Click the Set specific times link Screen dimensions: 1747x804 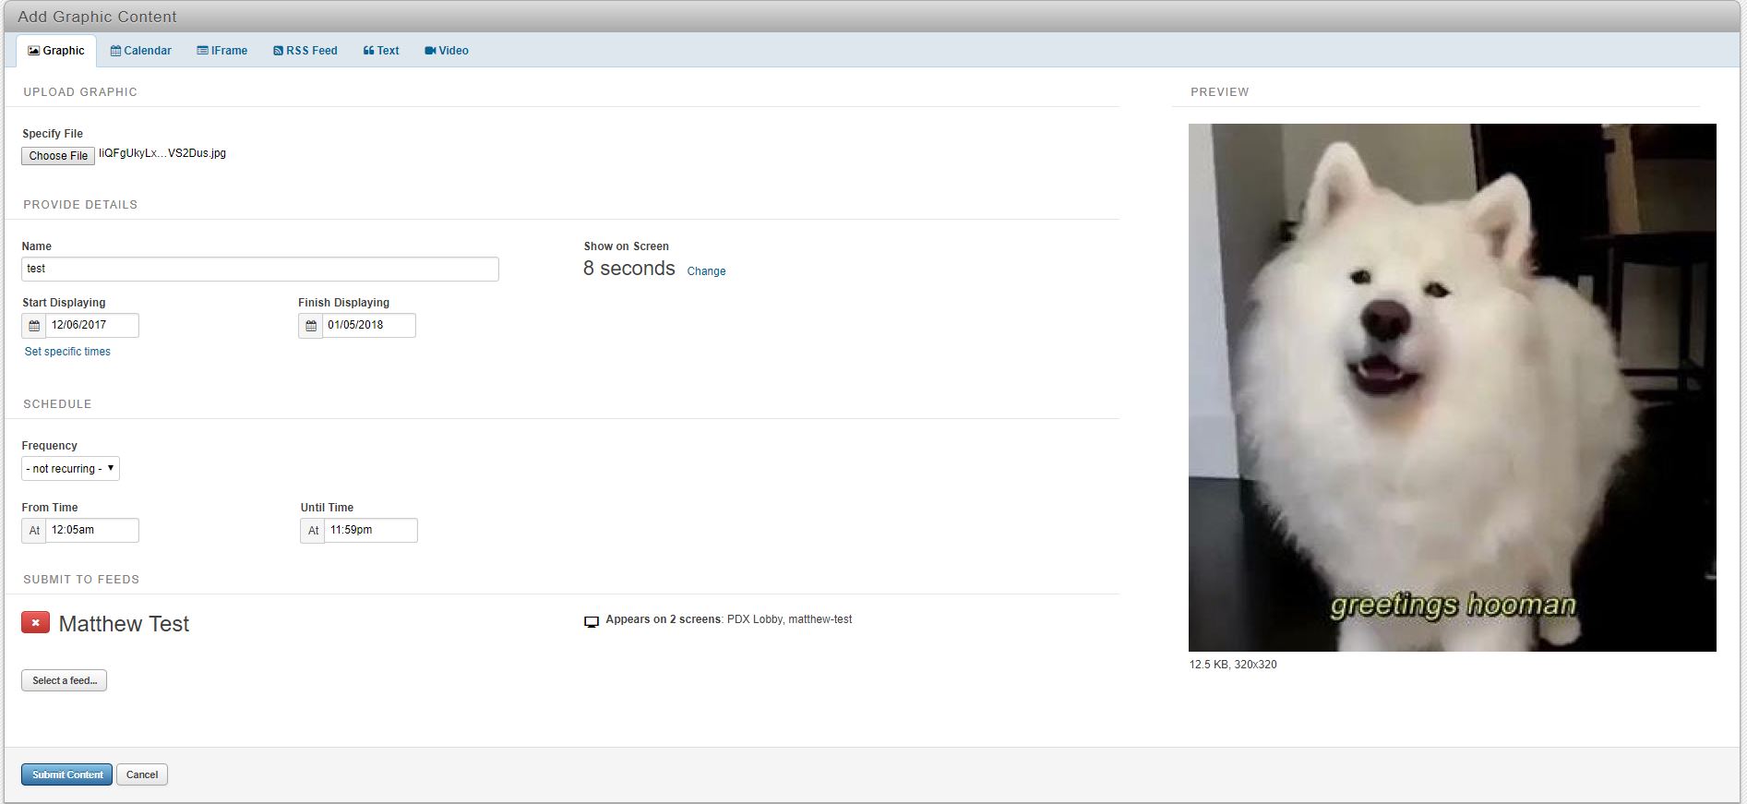tap(67, 352)
